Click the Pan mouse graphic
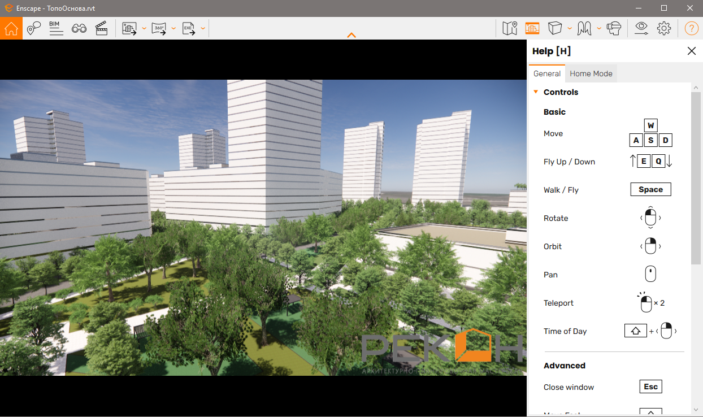This screenshot has width=703, height=417. pos(650,275)
